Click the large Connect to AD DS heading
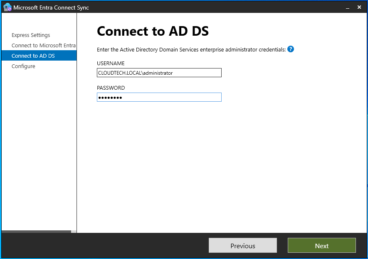The height and width of the screenshot is (259, 368). click(153, 32)
